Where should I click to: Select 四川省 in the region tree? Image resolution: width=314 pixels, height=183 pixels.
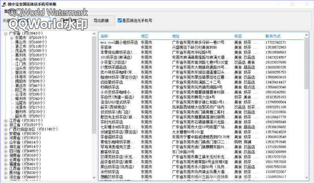point(15,150)
